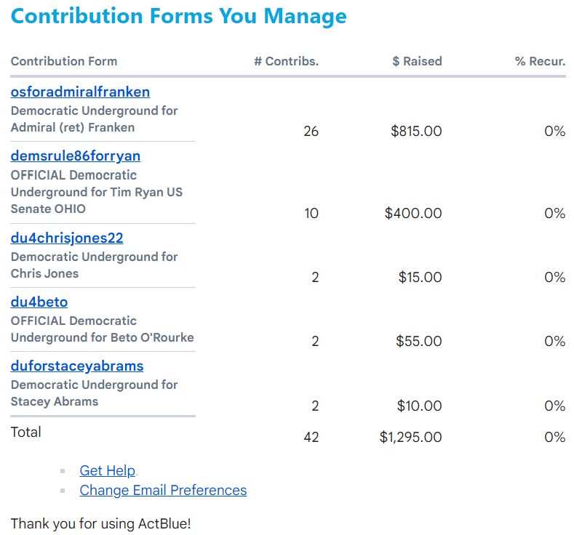
Task: Click the $400.00 amount for Tim Ryan
Action: pyautogui.click(x=413, y=214)
